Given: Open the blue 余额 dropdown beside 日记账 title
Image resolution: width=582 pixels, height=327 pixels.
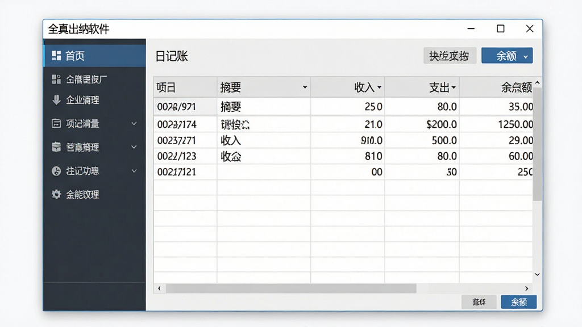Looking at the screenshot, I should point(507,56).
